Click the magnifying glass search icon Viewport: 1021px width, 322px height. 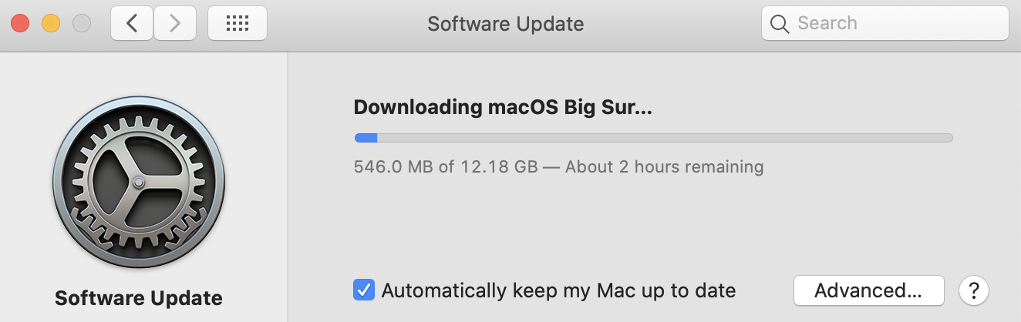pyautogui.click(x=780, y=24)
